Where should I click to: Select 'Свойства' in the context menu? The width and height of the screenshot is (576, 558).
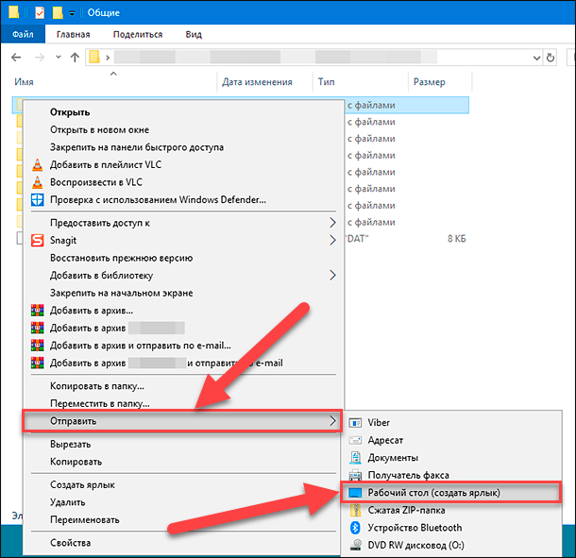(x=71, y=543)
